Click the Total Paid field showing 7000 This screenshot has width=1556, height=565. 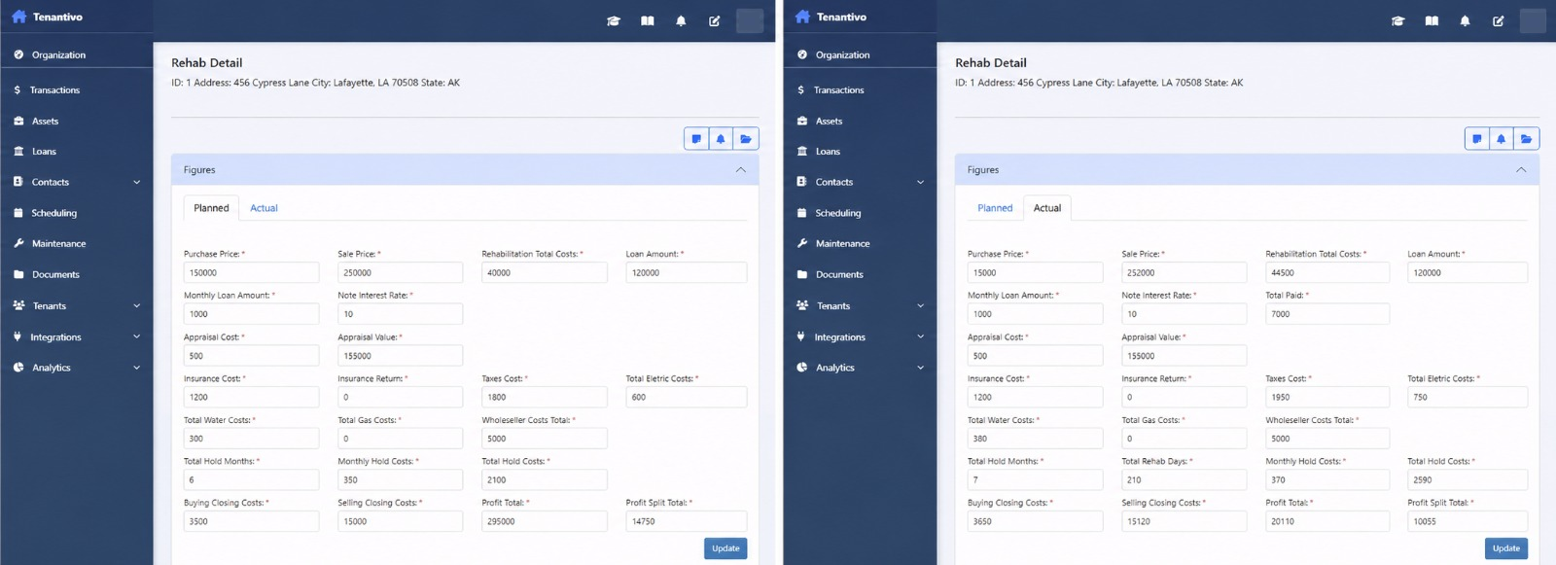pyautogui.click(x=1326, y=314)
